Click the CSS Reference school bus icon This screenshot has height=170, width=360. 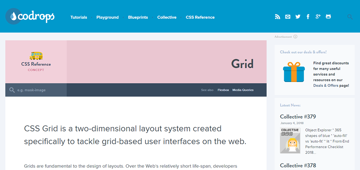(x=36, y=56)
